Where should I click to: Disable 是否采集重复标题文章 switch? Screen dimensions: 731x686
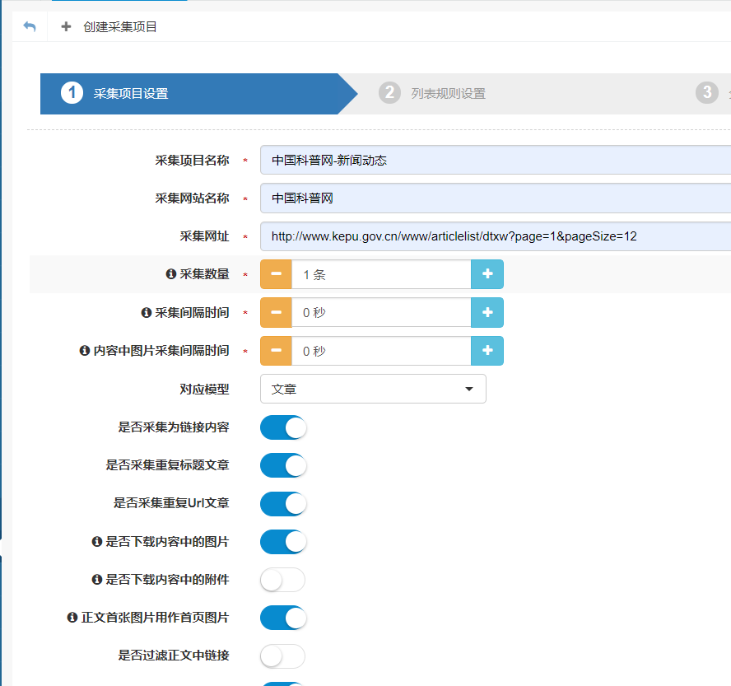pos(283,465)
